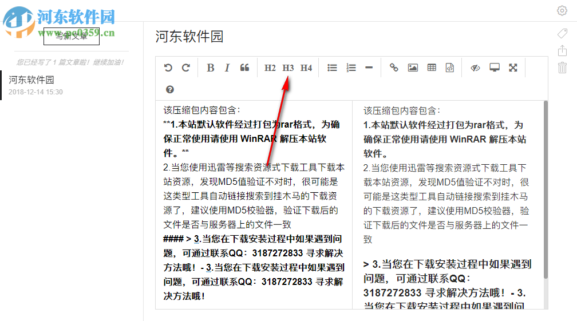Screen dimensions: 577x321
Task: Redo the last undone edit
Action: coord(186,68)
